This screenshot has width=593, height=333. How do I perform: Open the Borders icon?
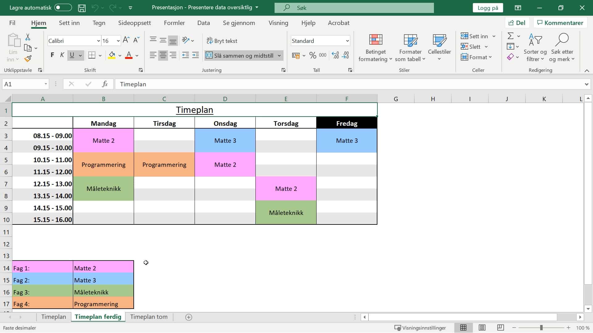coord(92,55)
